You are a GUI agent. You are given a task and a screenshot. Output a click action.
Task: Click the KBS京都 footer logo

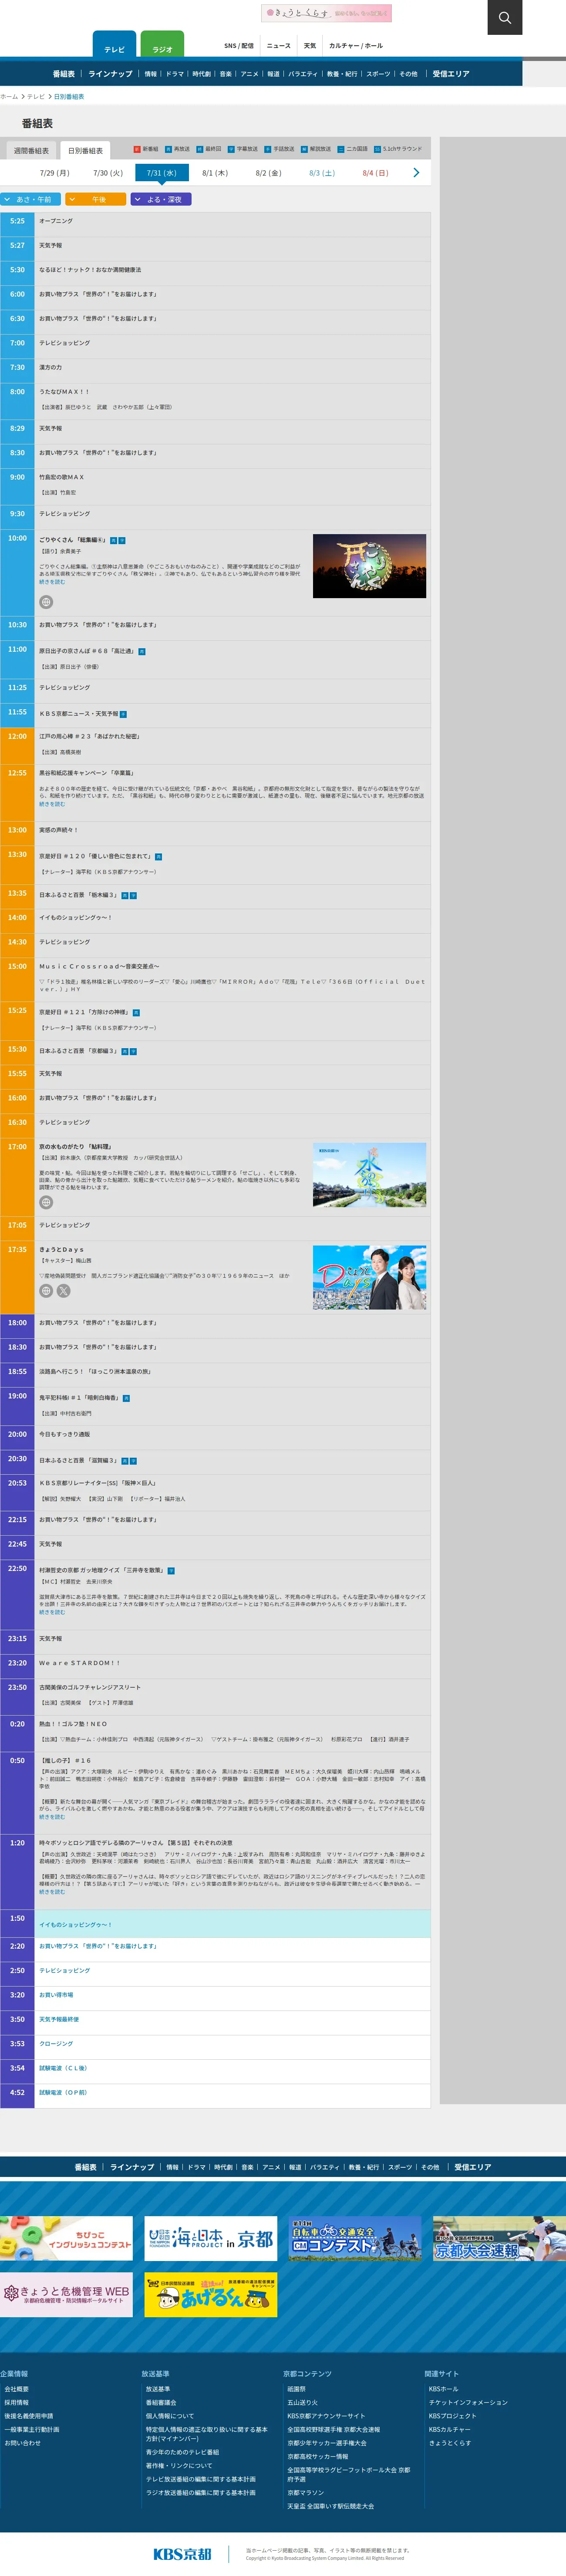pyautogui.click(x=182, y=2554)
